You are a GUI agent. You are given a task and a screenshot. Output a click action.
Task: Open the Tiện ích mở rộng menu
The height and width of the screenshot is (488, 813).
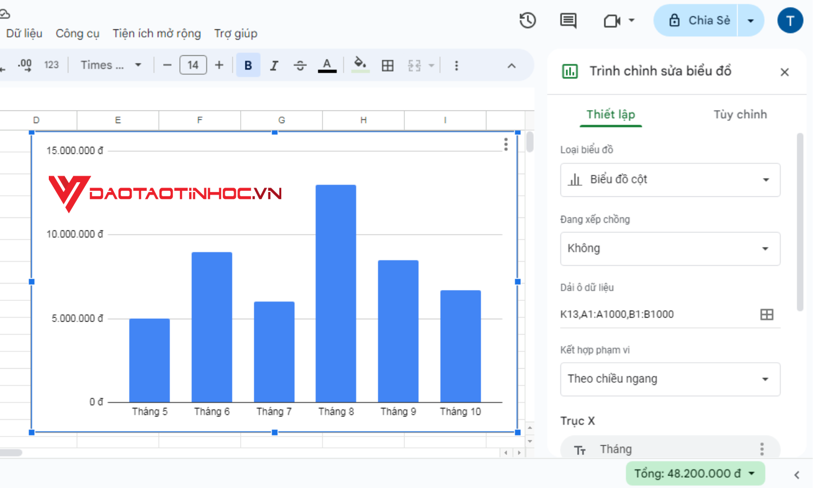tap(157, 34)
